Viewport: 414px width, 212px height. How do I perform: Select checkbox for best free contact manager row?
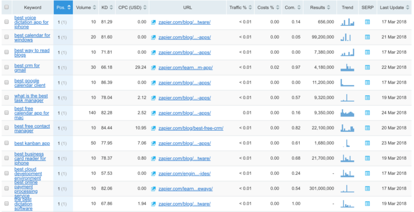tap(6, 128)
